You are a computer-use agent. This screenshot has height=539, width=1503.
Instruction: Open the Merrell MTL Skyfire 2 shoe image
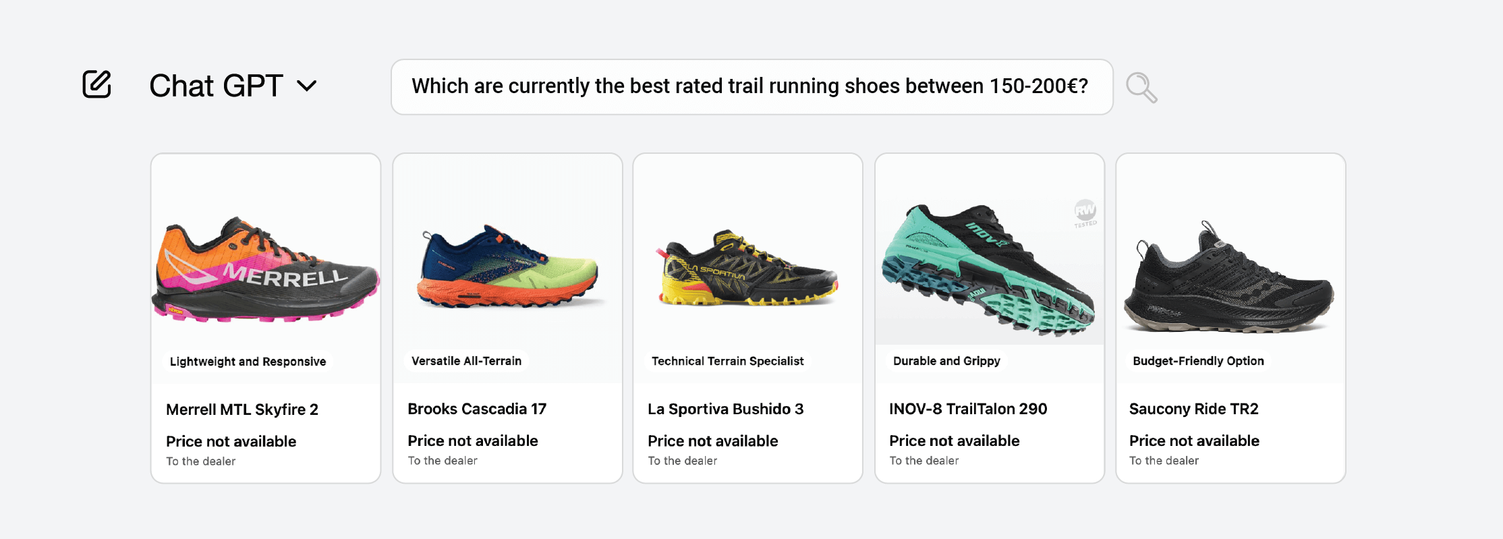point(266,270)
